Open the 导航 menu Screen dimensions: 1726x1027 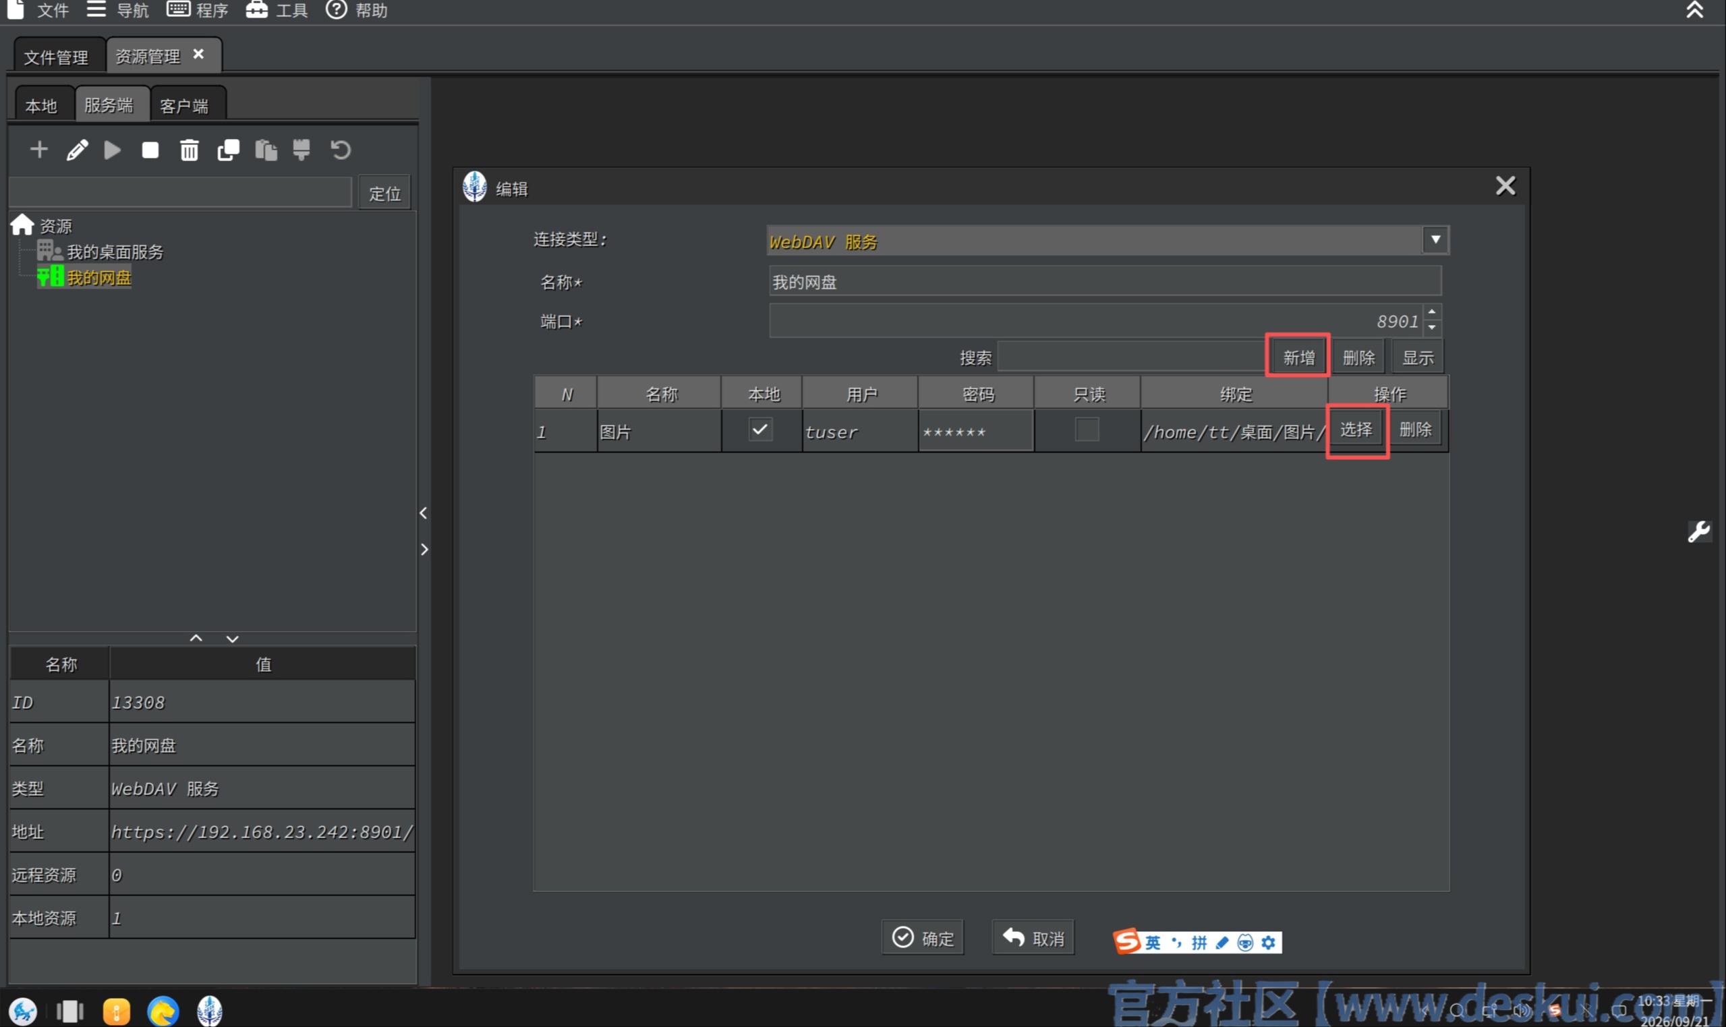point(117,9)
